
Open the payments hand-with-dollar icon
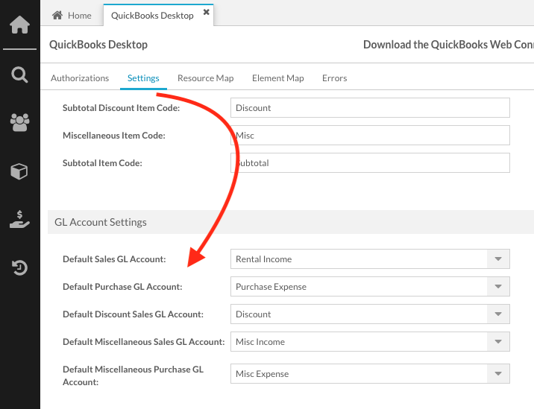point(19,219)
